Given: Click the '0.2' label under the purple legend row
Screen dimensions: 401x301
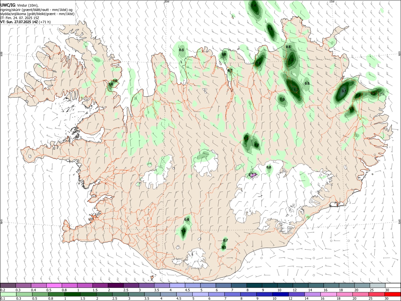Looking at the screenshot, I should pyautogui.click(x=3, y=290).
